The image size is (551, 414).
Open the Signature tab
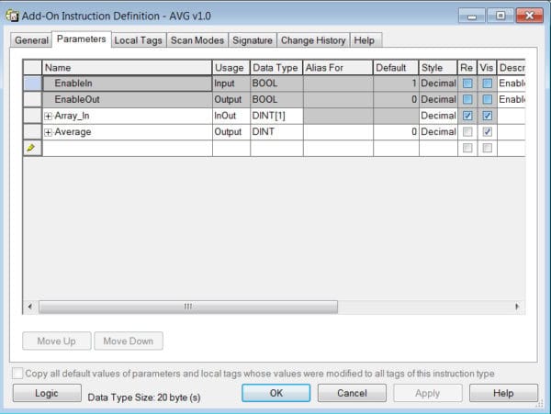pyautogui.click(x=253, y=40)
